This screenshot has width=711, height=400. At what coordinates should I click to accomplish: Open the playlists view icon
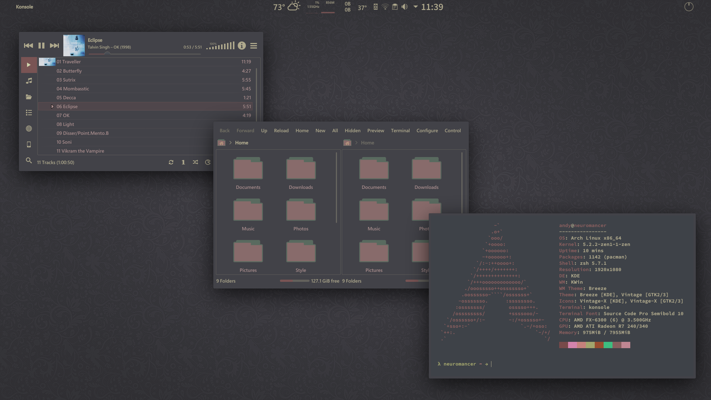(x=29, y=113)
